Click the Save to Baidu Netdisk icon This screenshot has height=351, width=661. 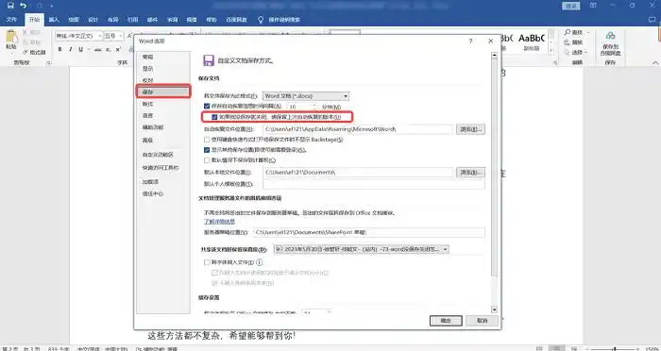tap(610, 36)
